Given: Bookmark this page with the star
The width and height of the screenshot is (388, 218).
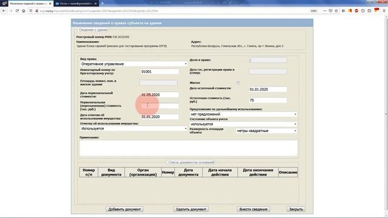Looking at the screenshot, I should (336, 11).
